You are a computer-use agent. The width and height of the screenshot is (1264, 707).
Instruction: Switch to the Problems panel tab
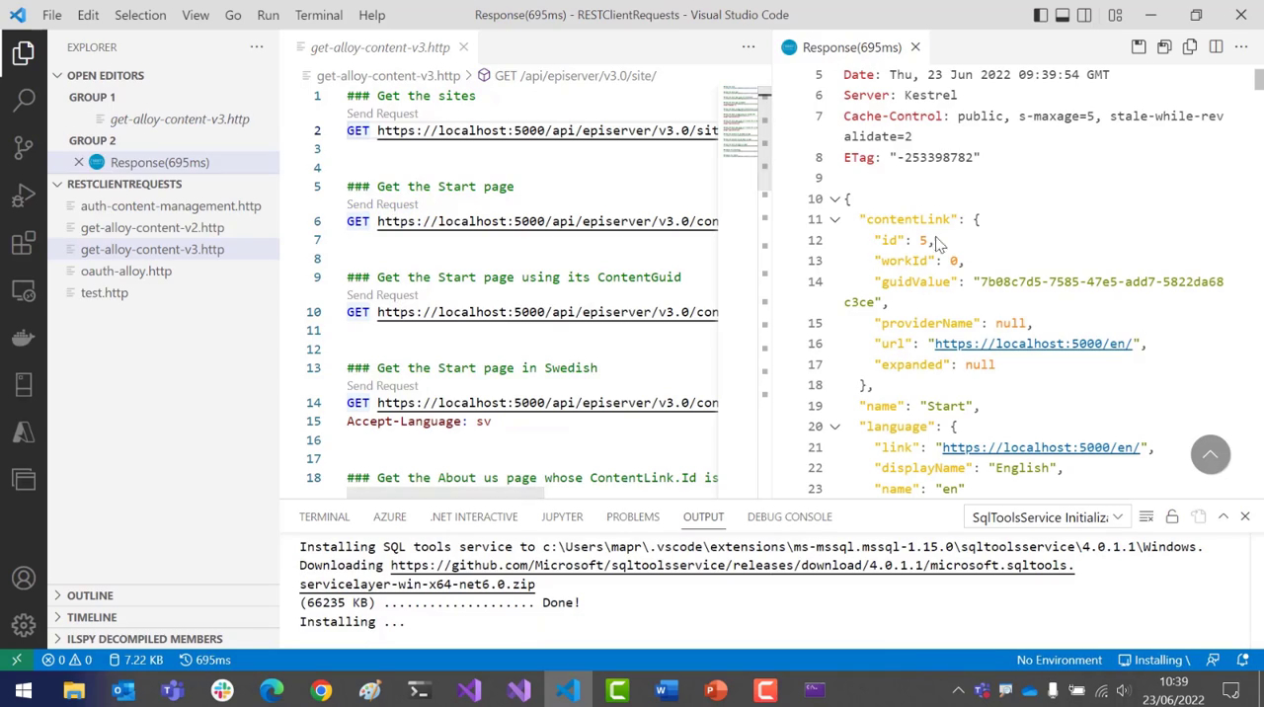tap(632, 516)
